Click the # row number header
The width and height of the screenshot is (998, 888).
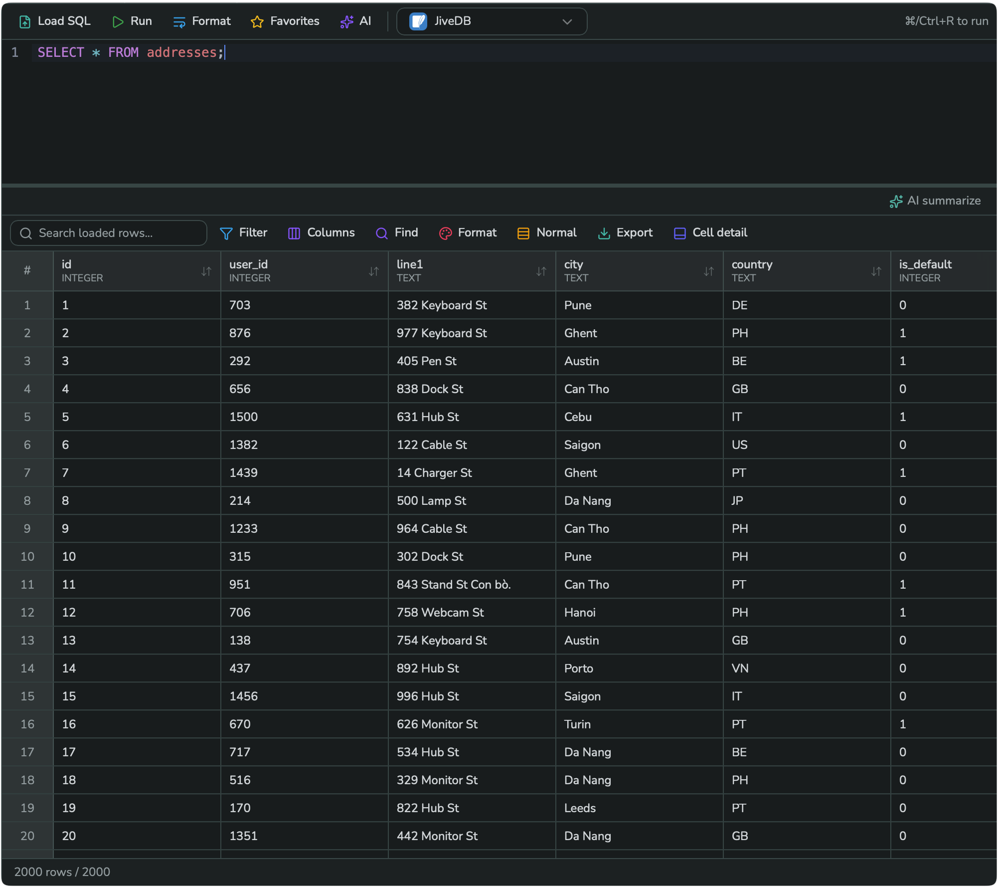click(x=27, y=271)
